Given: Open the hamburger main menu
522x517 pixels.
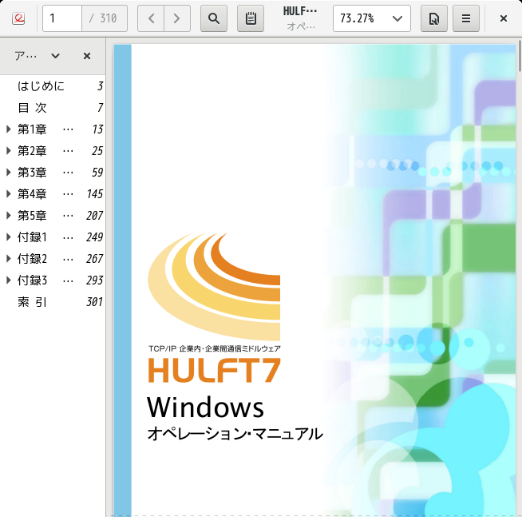Looking at the screenshot, I should (466, 18).
